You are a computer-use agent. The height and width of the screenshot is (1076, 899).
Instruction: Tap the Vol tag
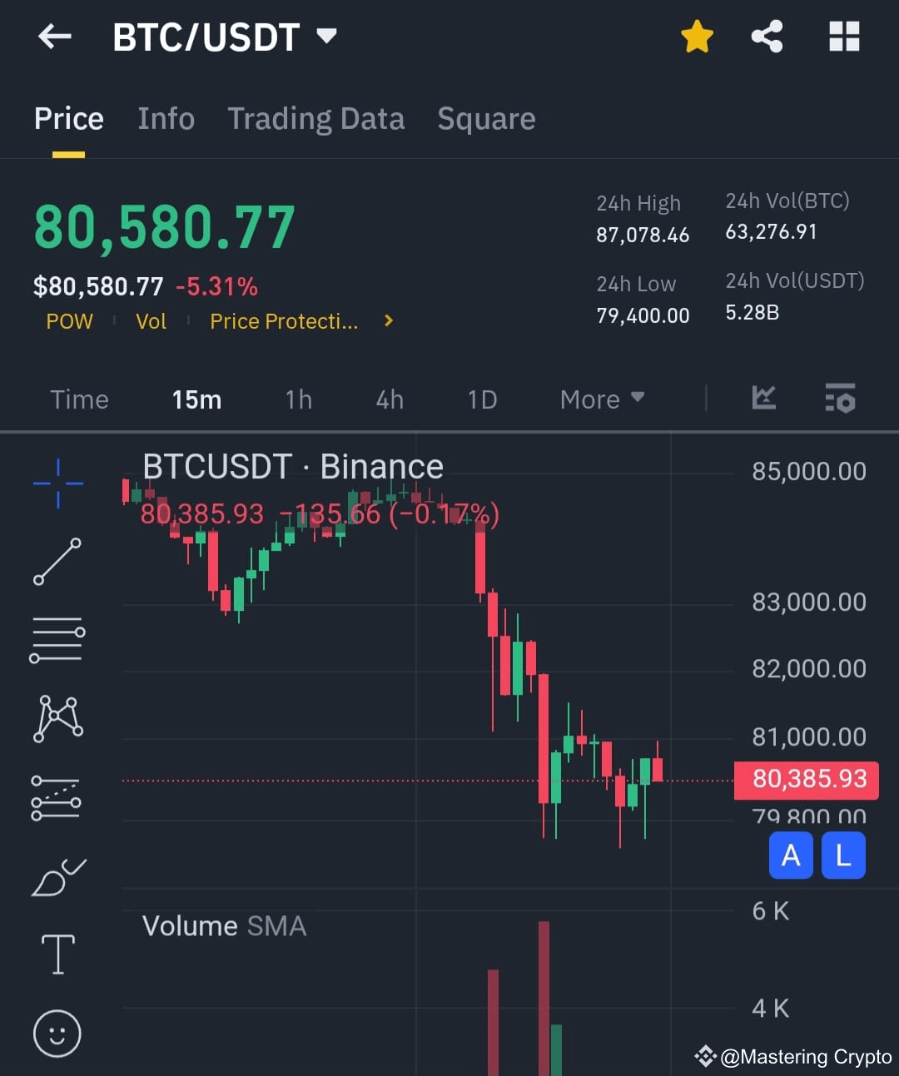151,321
